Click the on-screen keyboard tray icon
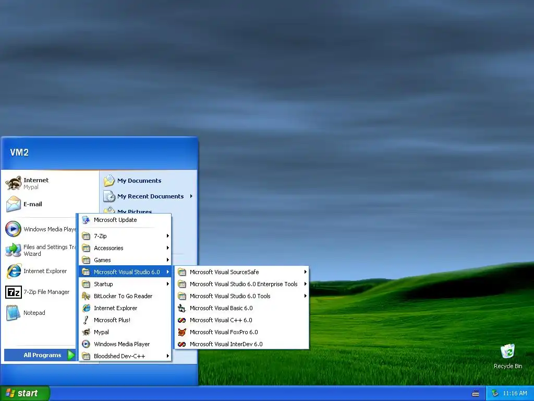 click(476, 394)
